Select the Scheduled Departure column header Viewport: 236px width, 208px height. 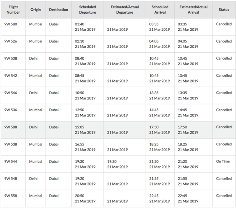pos(88,9)
